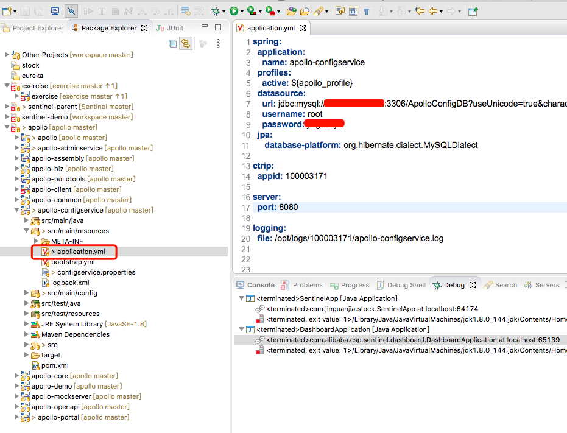Open the Servers tab
567x433 pixels.
coord(541,285)
